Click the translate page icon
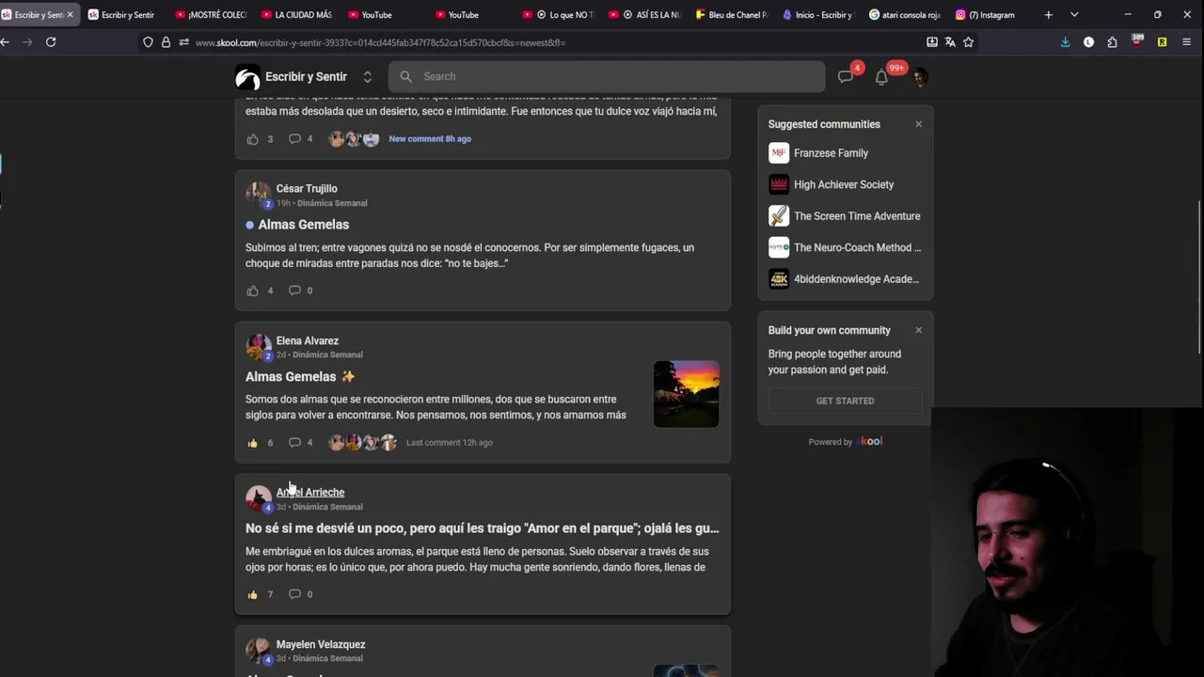Viewport: 1204px width, 677px height. [x=950, y=42]
